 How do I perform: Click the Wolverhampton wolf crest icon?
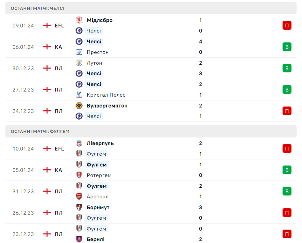pos(79,106)
